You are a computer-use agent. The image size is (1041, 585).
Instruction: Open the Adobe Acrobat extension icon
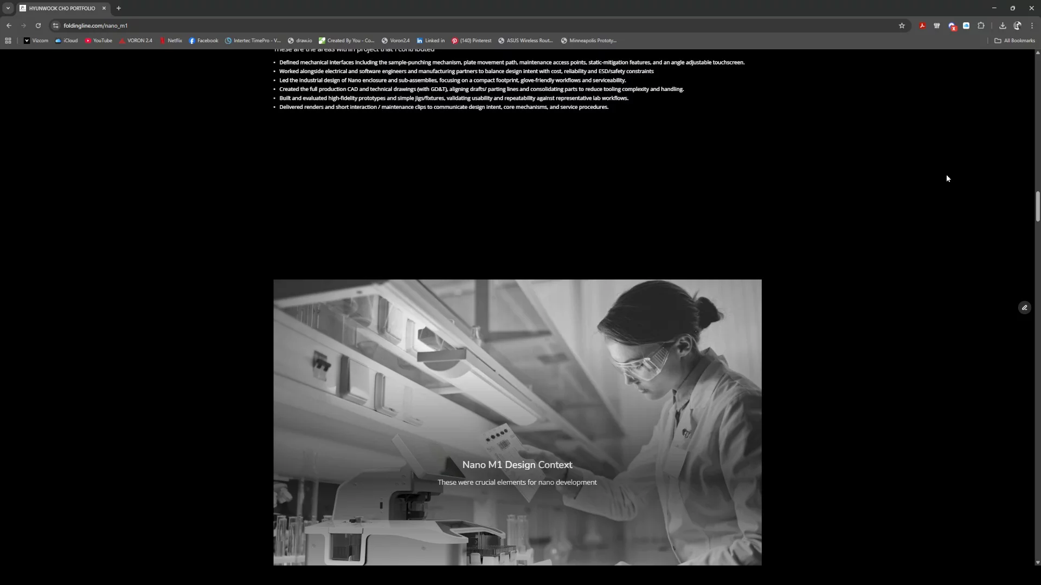click(922, 25)
